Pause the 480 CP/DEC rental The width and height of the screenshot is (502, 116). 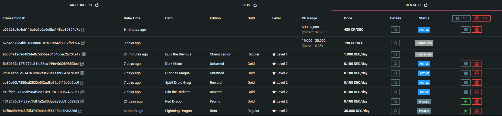click(466, 30)
